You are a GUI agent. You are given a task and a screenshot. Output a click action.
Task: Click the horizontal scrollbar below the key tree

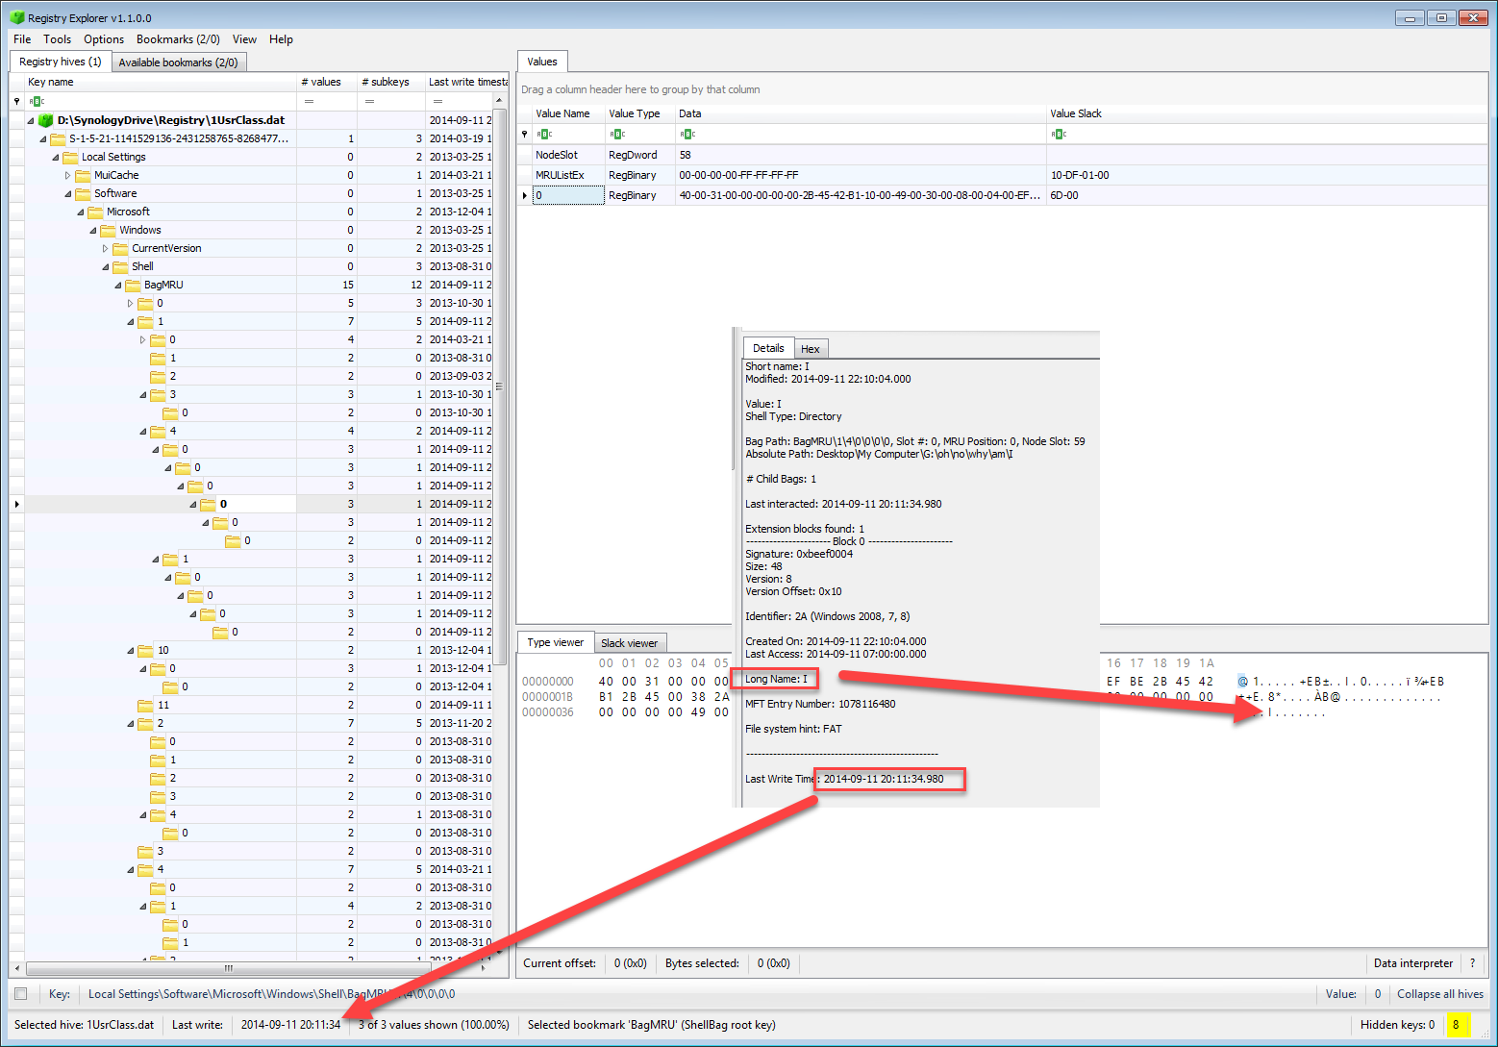point(228,969)
